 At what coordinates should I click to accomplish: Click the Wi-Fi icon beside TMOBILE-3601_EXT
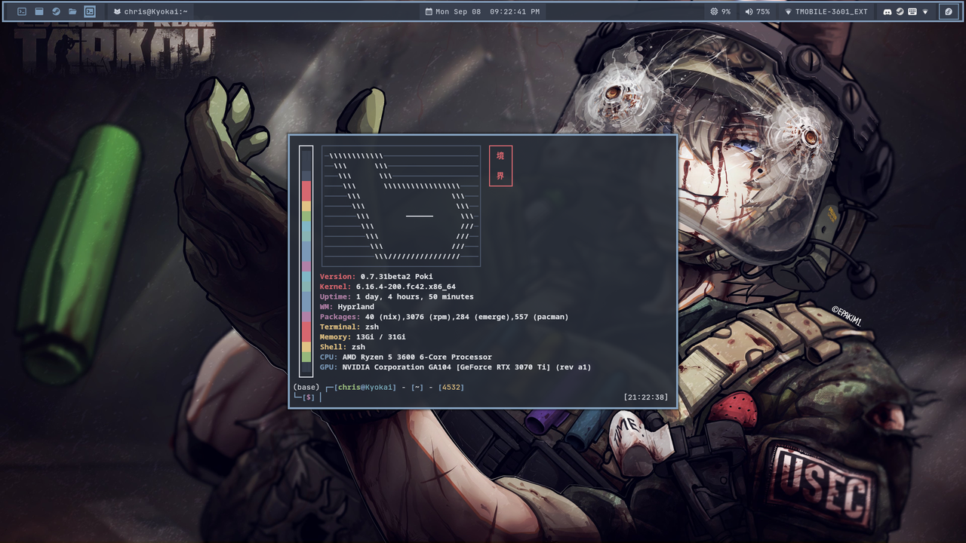(788, 12)
